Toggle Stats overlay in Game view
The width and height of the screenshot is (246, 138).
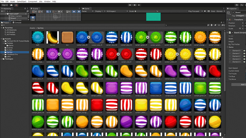coord(213,11)
